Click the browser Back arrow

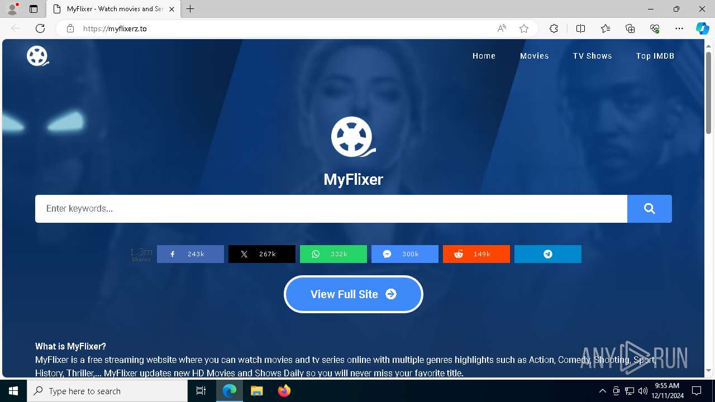16,28
